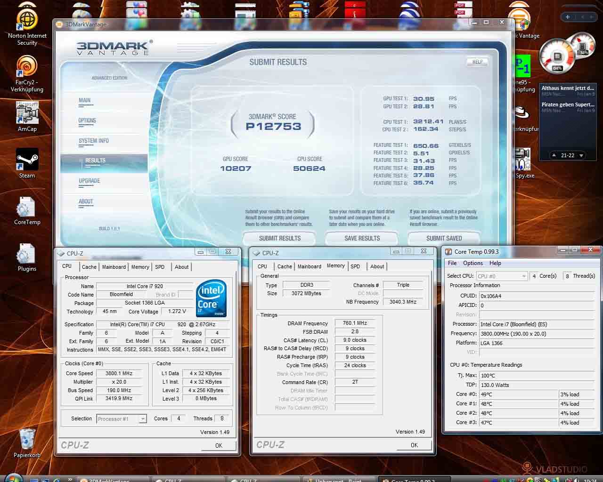Open the Options menu in Core Temp
Screen dimensions: 603x482
click(473, 263)
